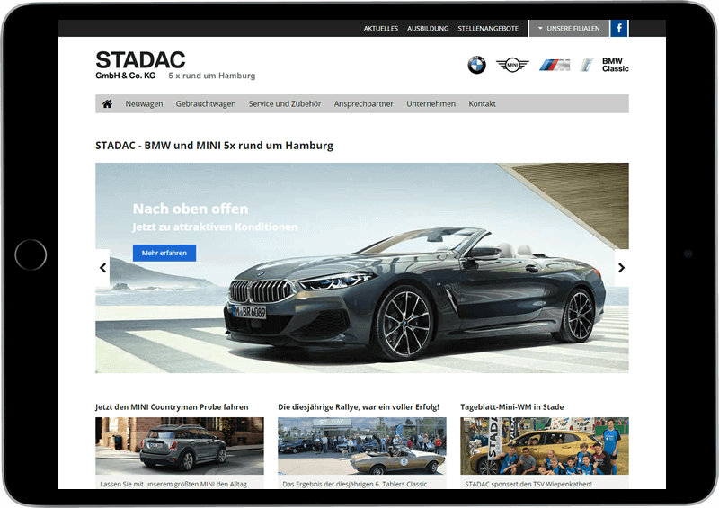Open the Neuwagen menu

[144, 103]
